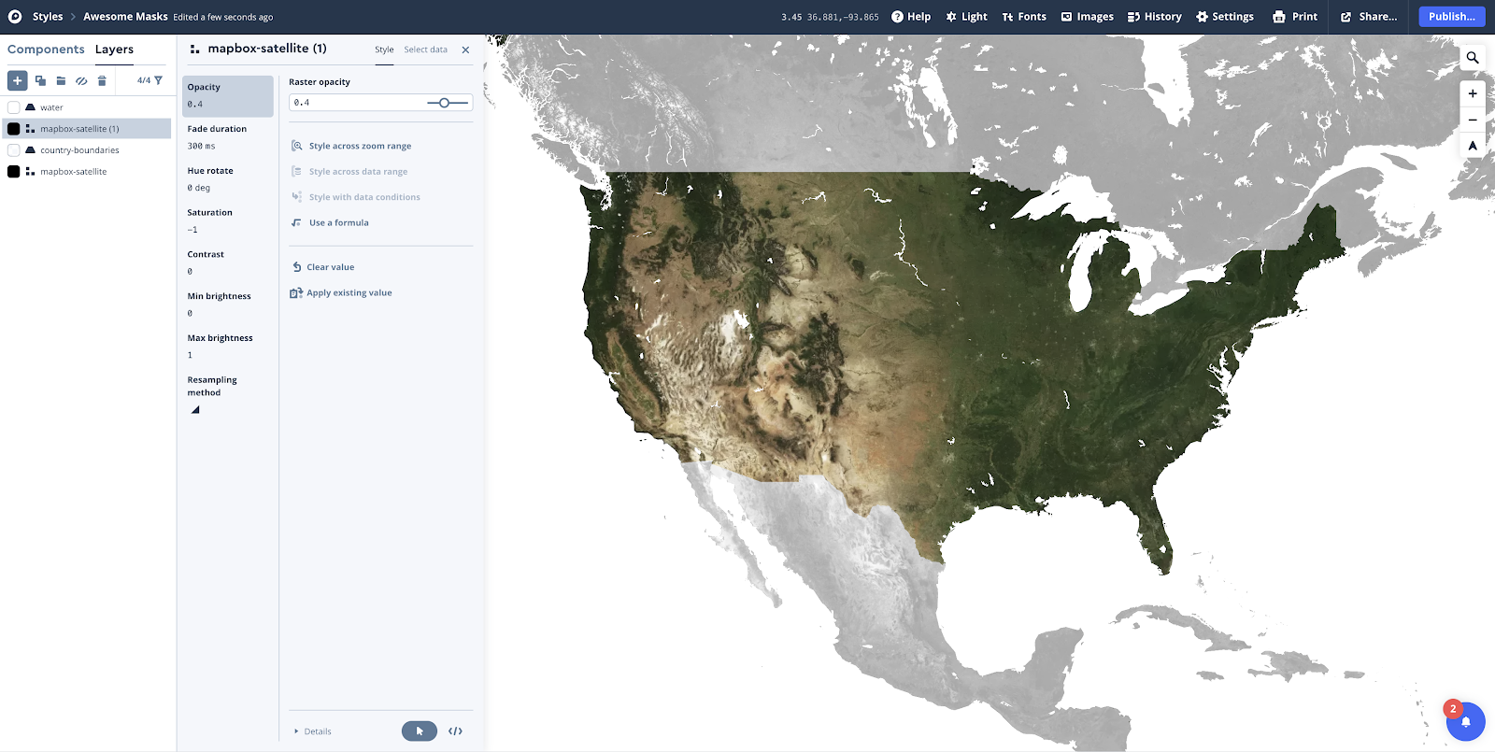The image size is (1495, 752).
Task: Switch Light preset
Action: [x=966, y=17]
